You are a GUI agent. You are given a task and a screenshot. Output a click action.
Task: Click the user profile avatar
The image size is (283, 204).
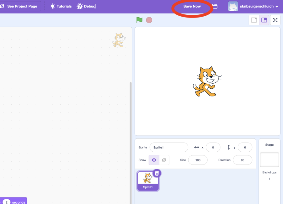click(x=233, y=6)
